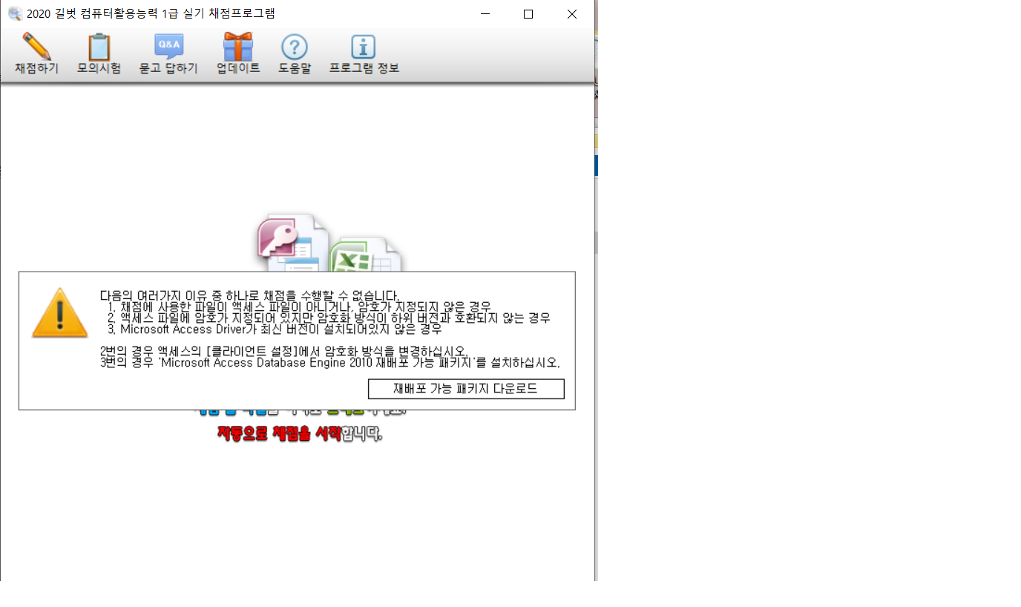Open 모의시험 via the clipboard icon
The image size is (1021, 607).
point(99,47)
